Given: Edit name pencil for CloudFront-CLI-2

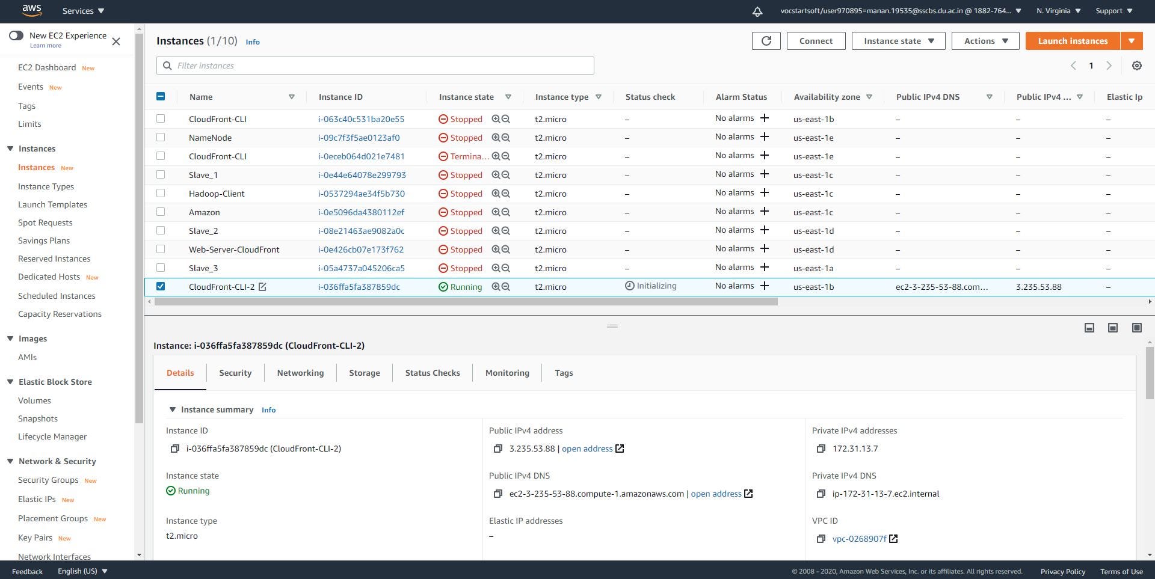Looking at the screenshot, I should coord(262,287).
